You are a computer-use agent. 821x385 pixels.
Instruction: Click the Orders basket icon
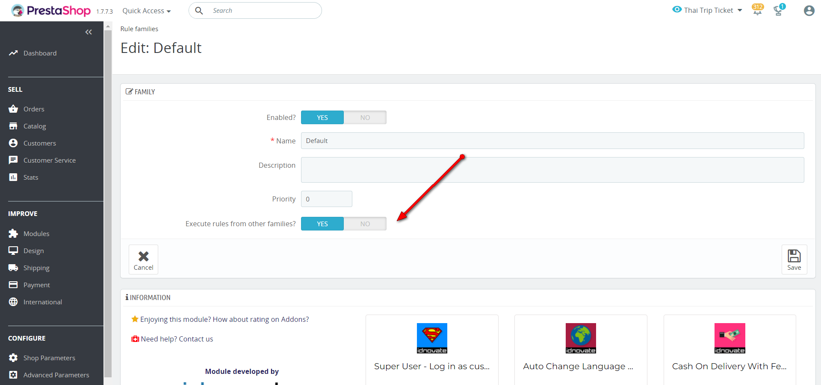pos(13,109)
